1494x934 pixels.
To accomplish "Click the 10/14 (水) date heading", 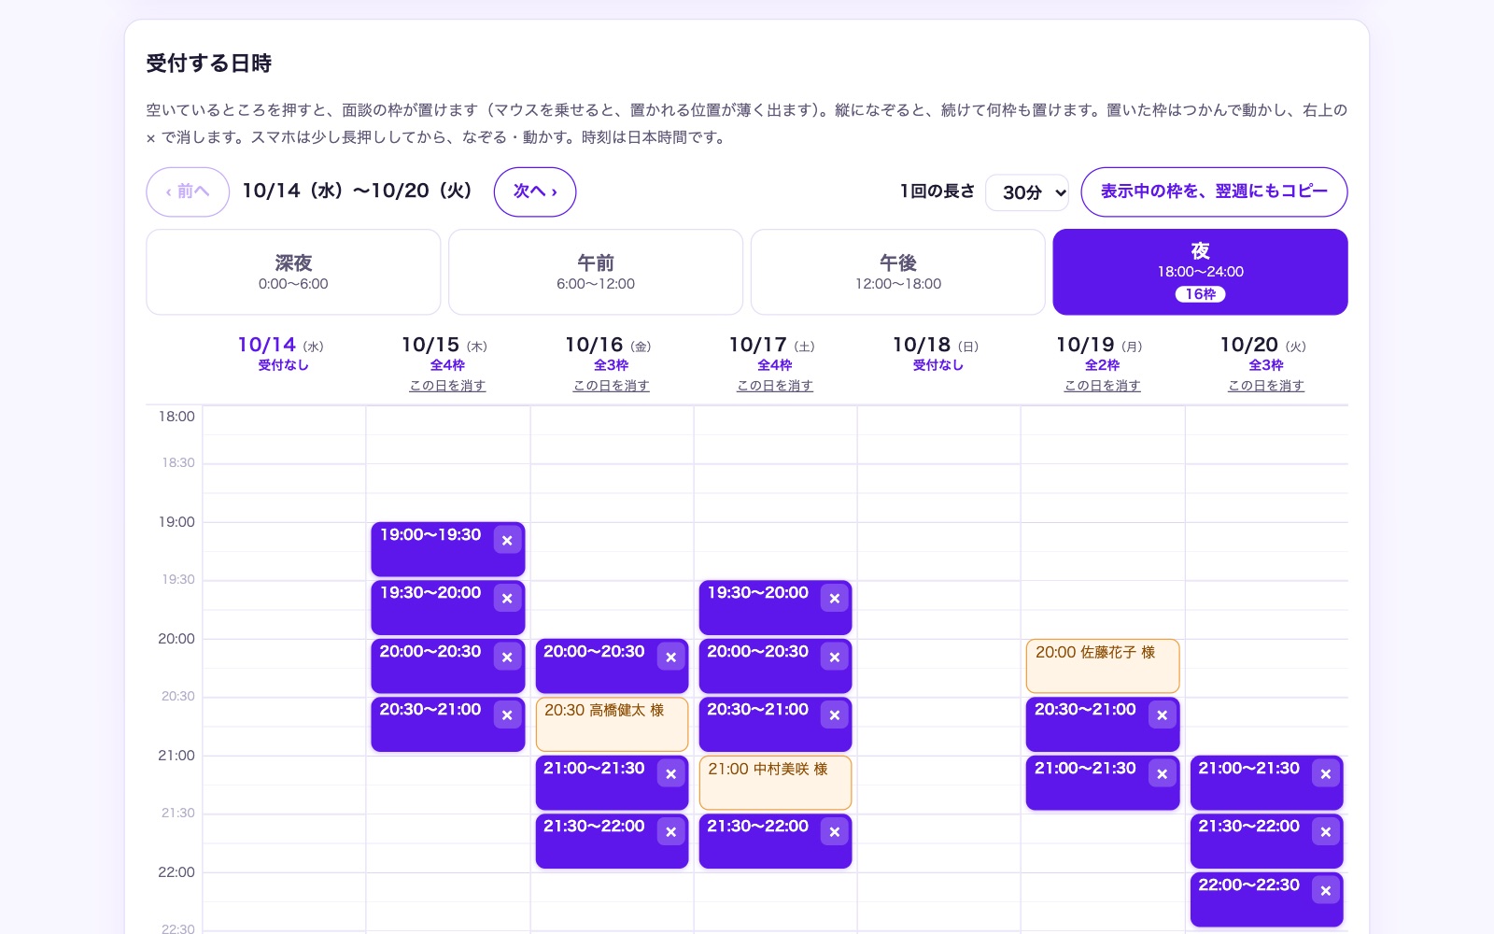I will tap(281, 345).
